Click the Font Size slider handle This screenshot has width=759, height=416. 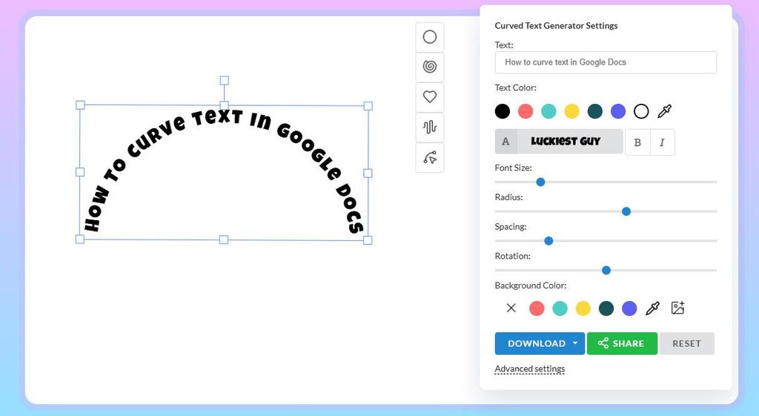click(x=540, y=182)
